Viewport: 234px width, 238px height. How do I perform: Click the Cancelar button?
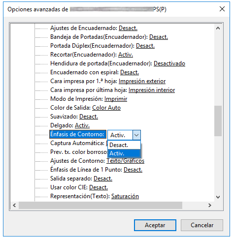[202, 225]
